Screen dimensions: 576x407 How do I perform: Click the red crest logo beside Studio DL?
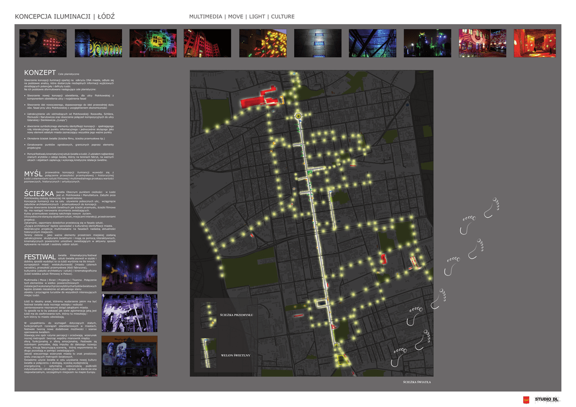(x=526, y=400)
